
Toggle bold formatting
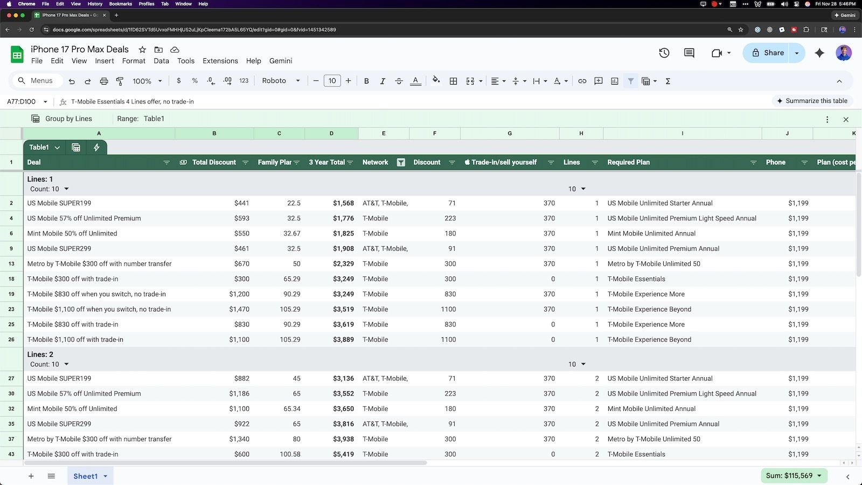tap(366, 81)
